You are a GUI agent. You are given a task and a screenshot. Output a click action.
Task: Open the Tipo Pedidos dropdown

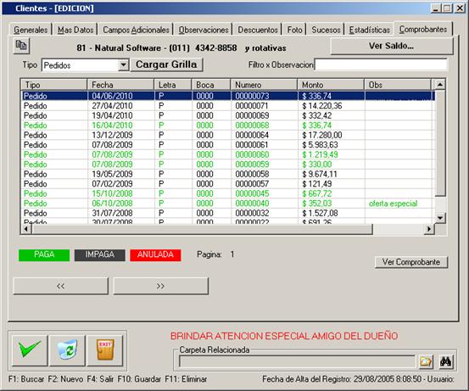[123, 65]
